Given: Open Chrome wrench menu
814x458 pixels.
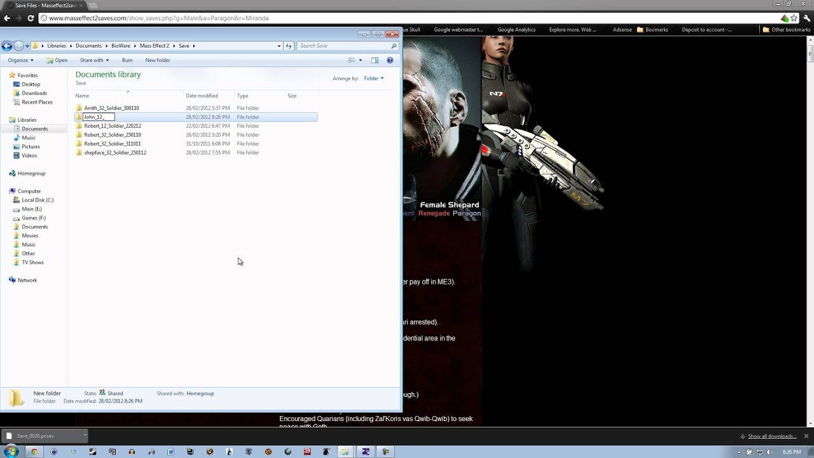Looking at the screenshot, I should click(x=806, y=18).
